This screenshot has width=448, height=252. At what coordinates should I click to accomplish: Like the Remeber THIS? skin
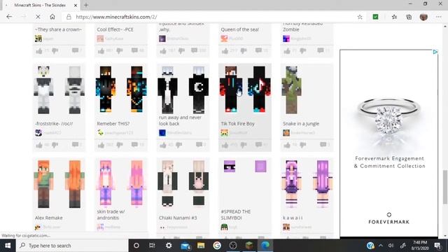point(101,145)
